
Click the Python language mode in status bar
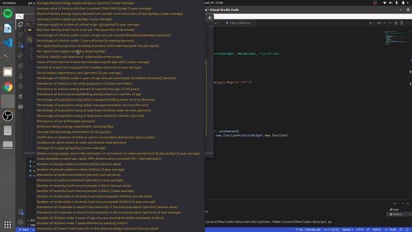coord(377,229)
